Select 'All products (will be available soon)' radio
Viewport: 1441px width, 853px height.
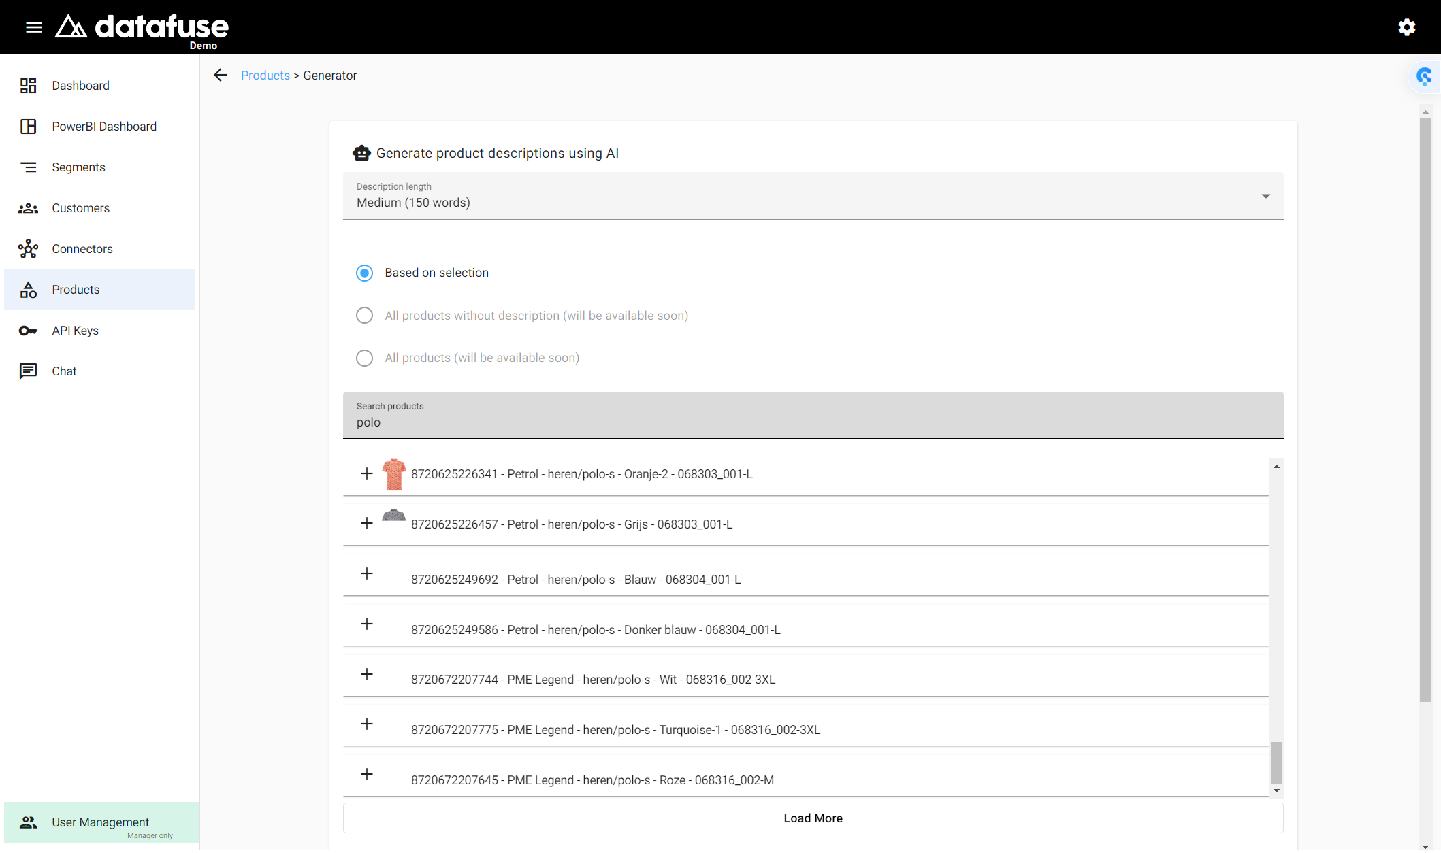[x=365, y=358]
